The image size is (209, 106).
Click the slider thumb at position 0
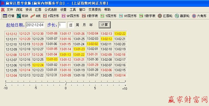tap(66, 83)
